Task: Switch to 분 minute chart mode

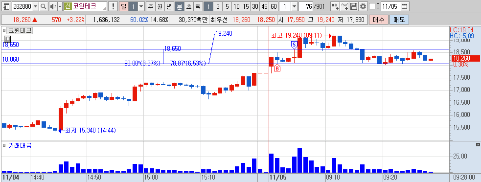Action: click(x=179, y=6)
